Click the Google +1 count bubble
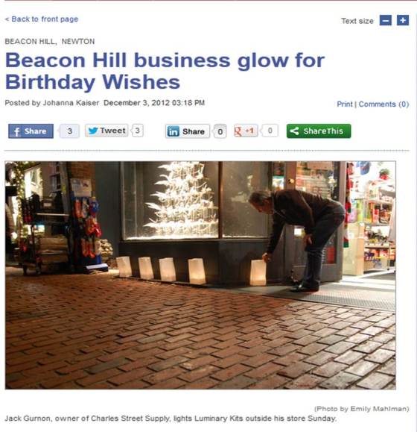 click(270, 131)
